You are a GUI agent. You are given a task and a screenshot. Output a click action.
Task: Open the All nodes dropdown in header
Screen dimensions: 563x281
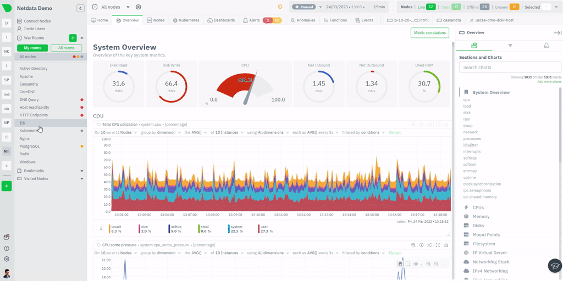point(116,7)
